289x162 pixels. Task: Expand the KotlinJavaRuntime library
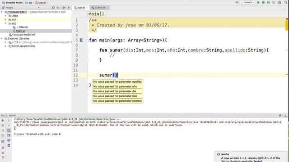[5, 46]
